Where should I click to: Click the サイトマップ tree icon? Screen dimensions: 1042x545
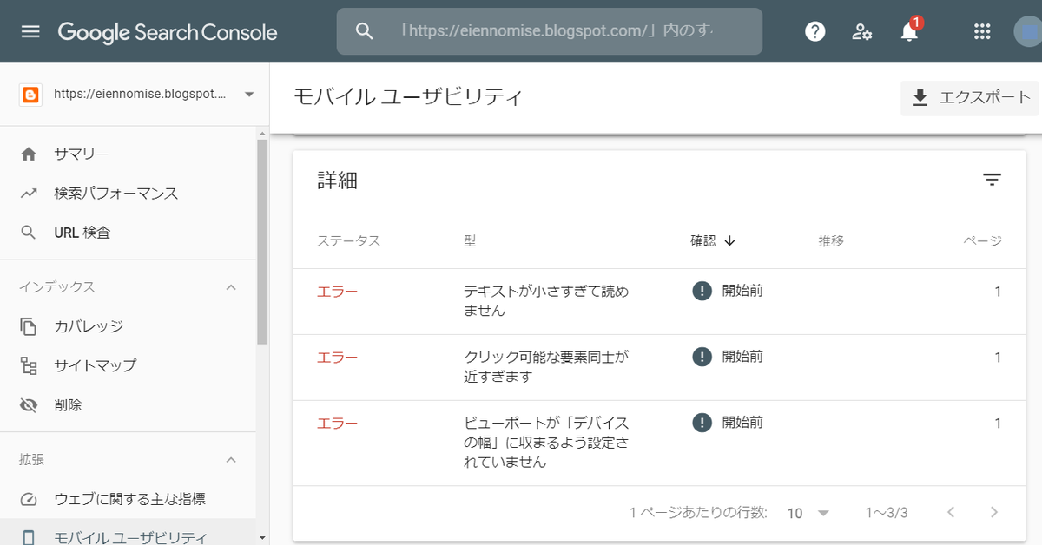(x=29, y=365)
